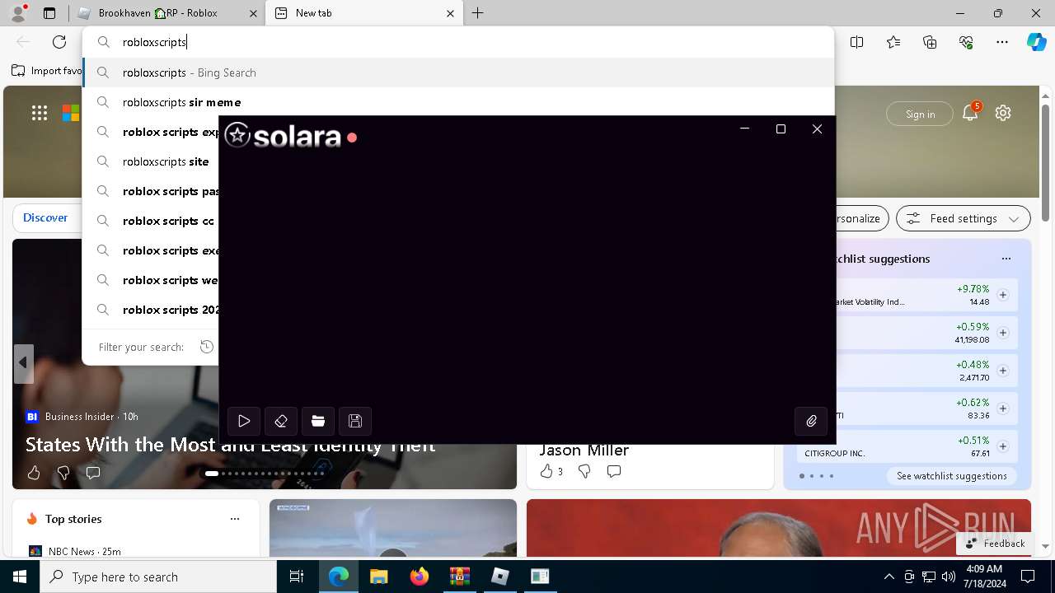This screenshot has height=593, width=1055.
Task: Click Import favorites bookmark bar item
Action: 47,71
